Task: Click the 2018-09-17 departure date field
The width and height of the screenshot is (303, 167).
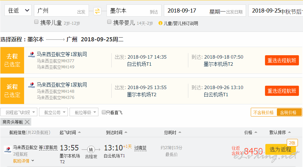Action: tap(205, 11)
